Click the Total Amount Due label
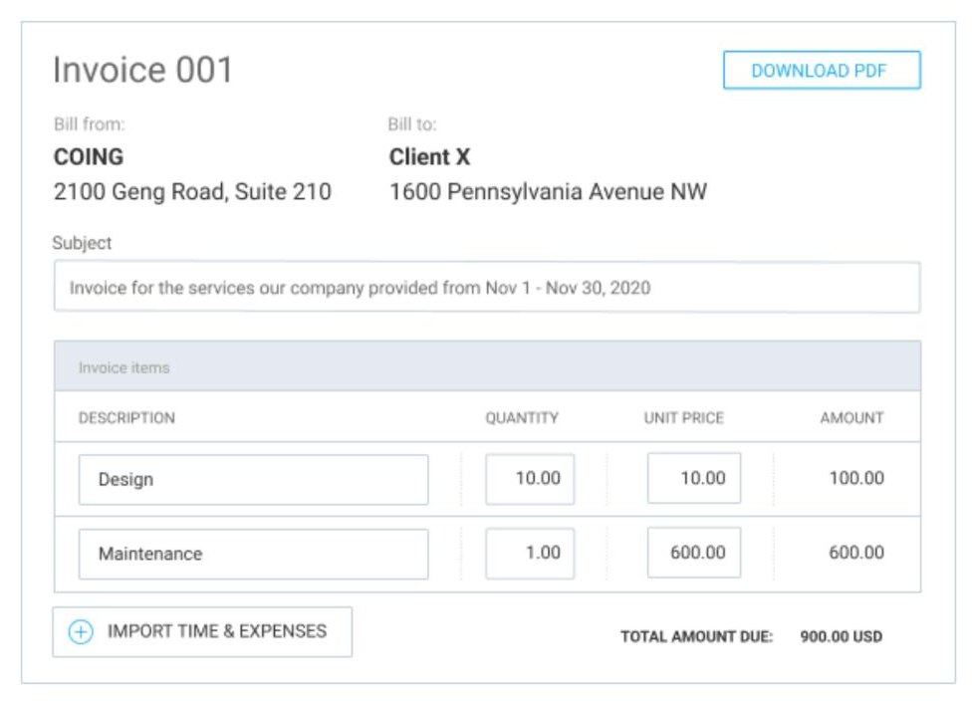The image size is (976, 703). click(x=696, y=636)
